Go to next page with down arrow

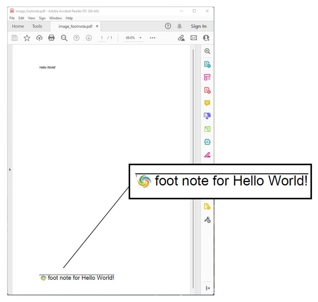89,38
